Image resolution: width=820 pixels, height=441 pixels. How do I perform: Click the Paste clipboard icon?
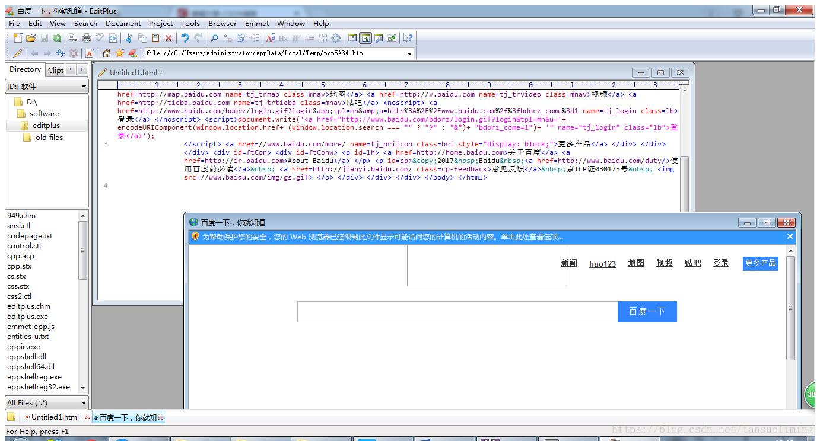pyautogui.click(x=155, y=38)
